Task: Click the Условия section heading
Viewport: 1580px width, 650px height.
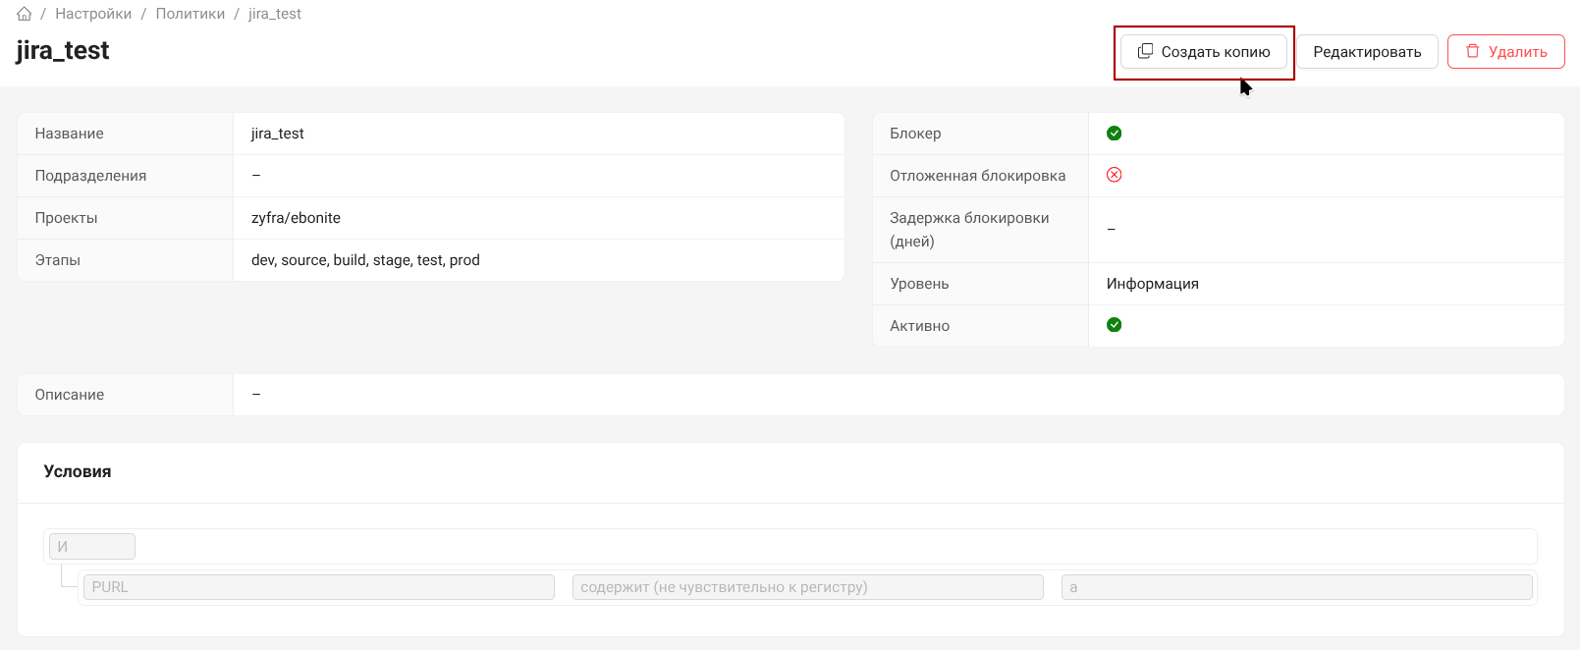Action: tap(78, 471)
